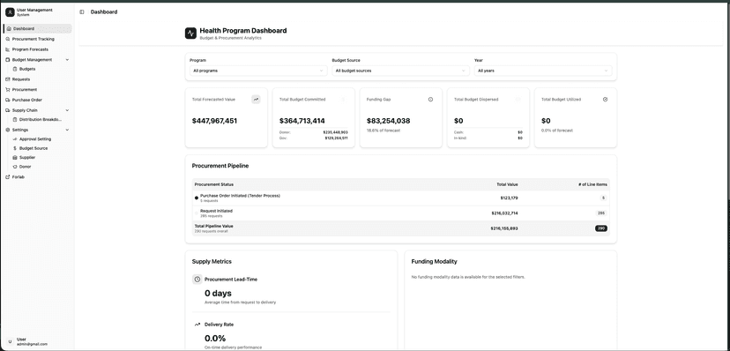
Task: Collapse the Budget Management chevron
Action: [x=67, y=60]
